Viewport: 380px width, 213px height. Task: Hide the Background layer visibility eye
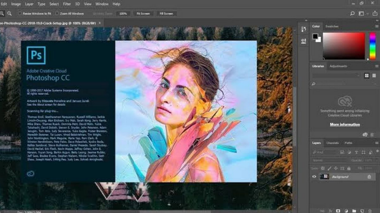(314, 177)
